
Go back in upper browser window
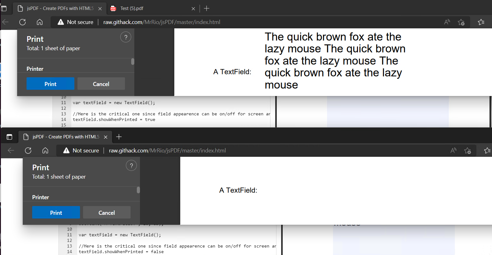coord(5,22)
